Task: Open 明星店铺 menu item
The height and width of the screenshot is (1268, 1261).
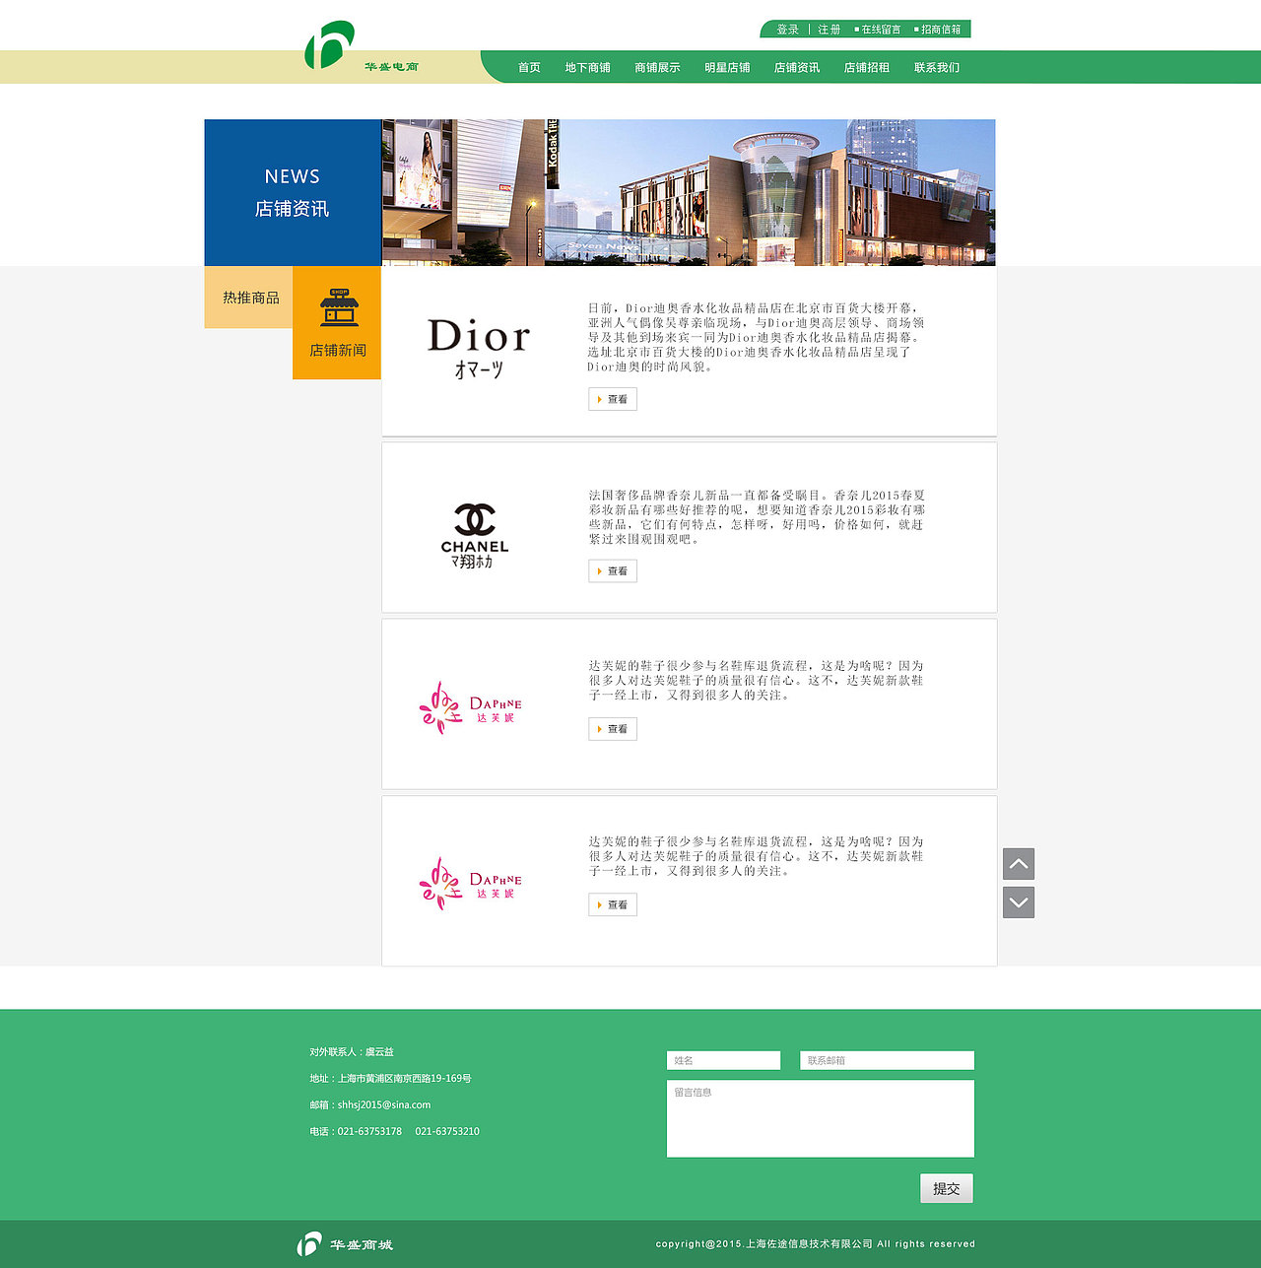Action: 727,68
